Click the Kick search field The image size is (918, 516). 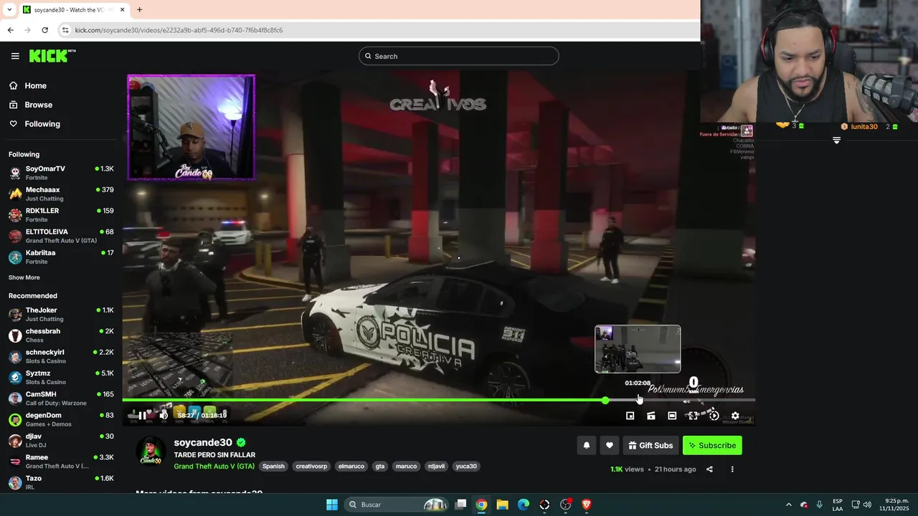[459, 56]
